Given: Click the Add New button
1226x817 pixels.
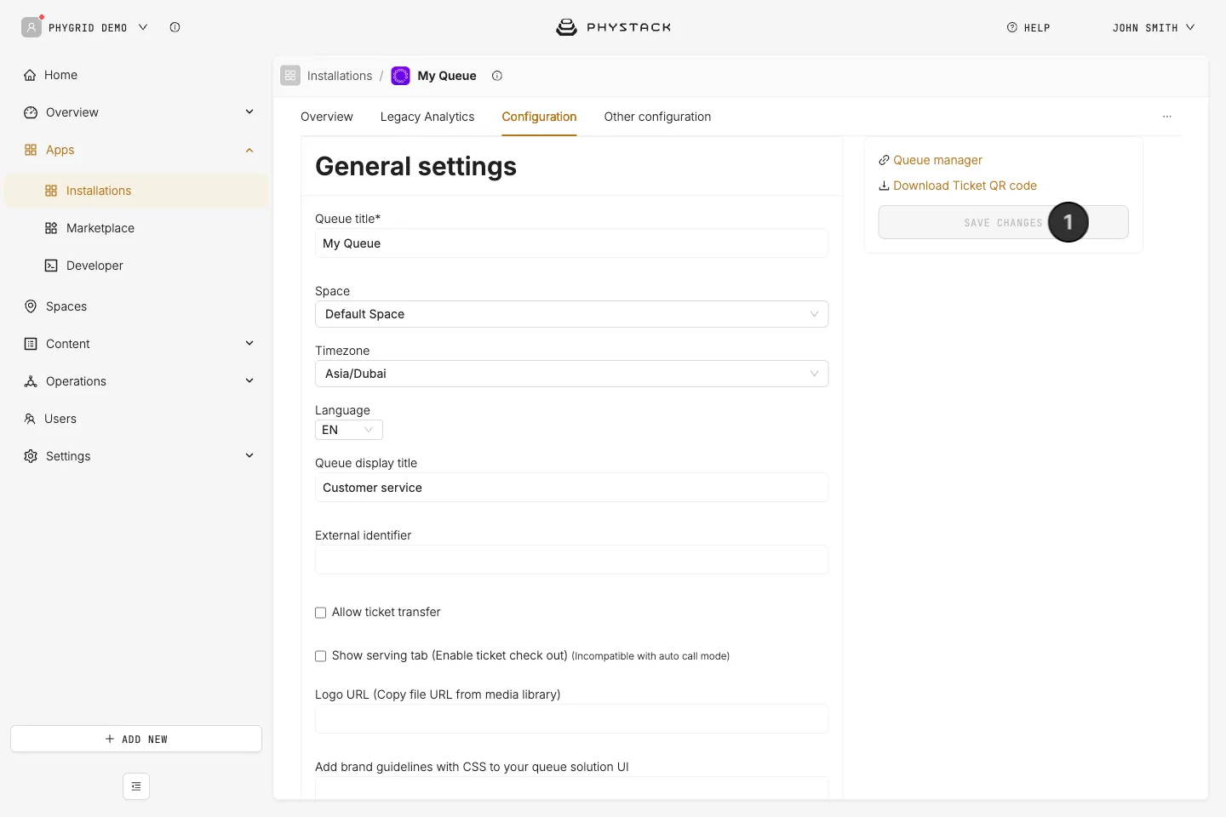Looking at the screenshot, I should pyautogui.click(x=136, y=739).
